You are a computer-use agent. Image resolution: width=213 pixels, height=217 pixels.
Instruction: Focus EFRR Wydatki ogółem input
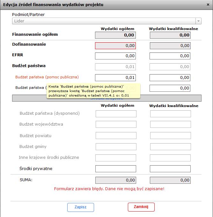point(115,56)
